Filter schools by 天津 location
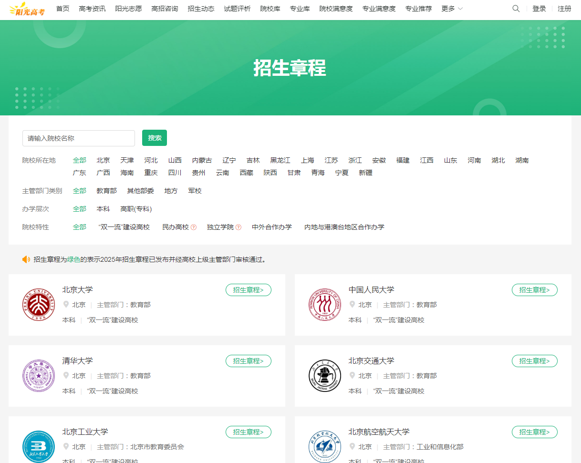581x463 pixels. pyautogui.click(x=127, y=160)
